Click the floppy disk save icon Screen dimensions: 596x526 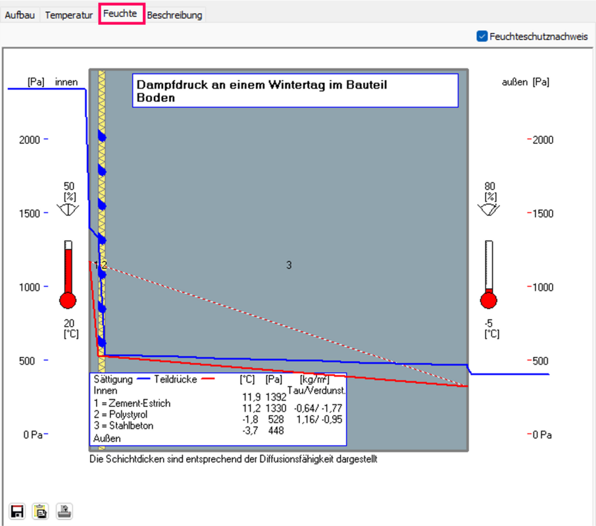point(17,511)
